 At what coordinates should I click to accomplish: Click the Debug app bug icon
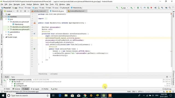click(x=138, y=8)
